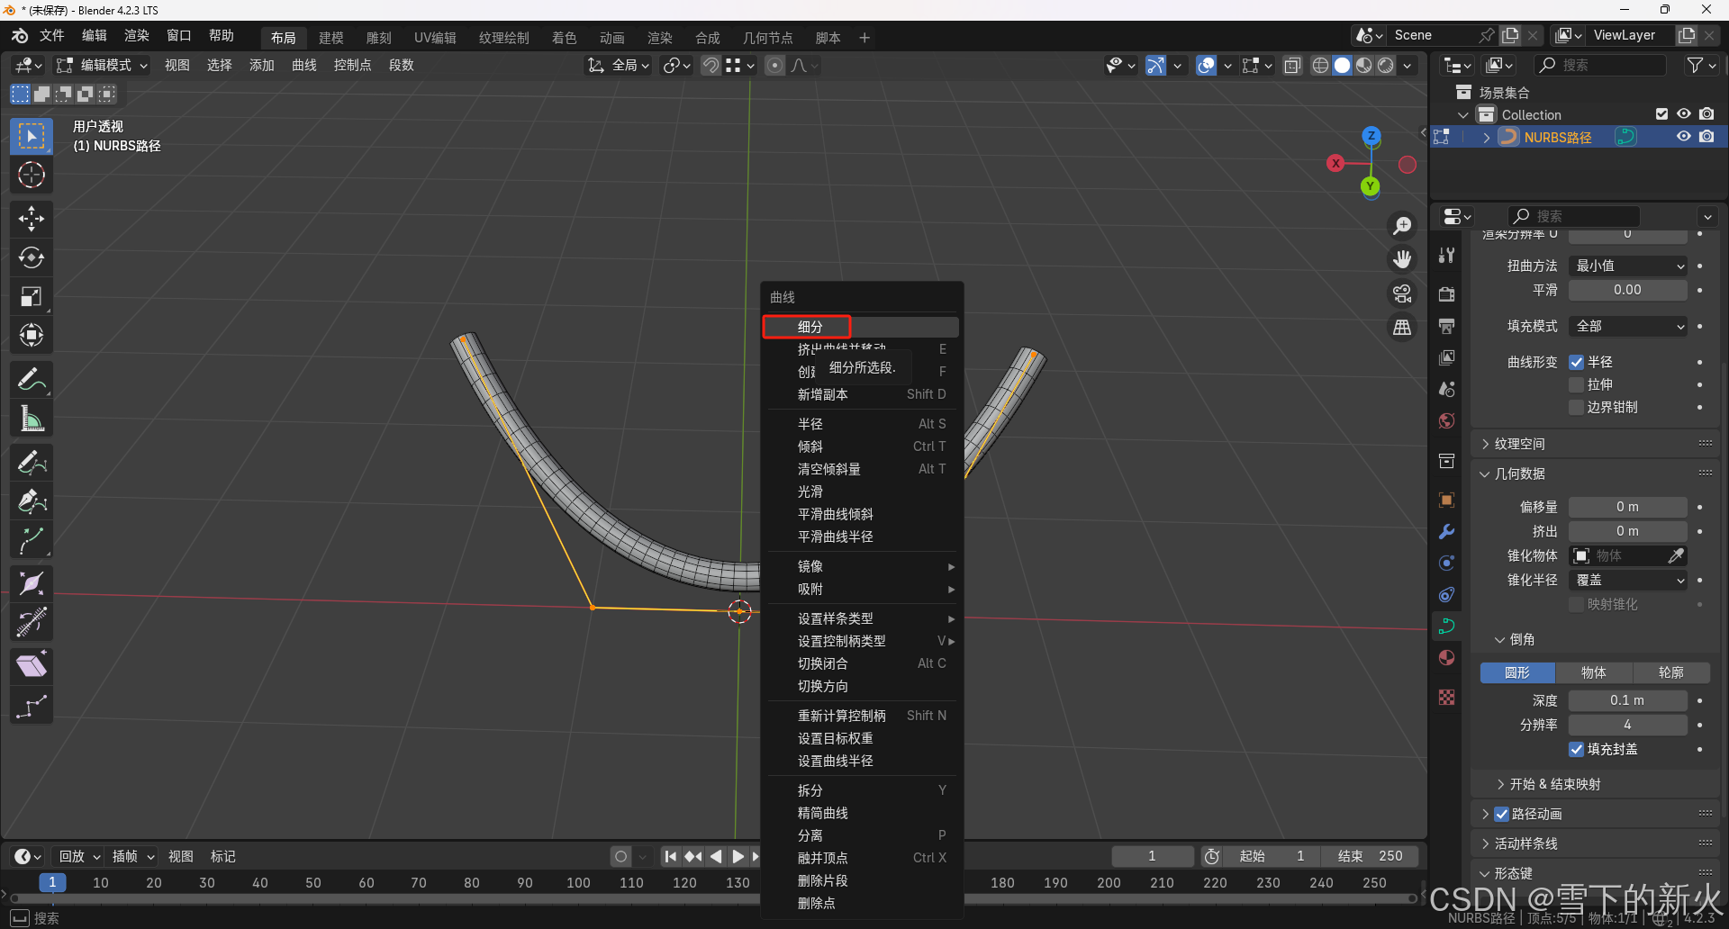Open the 扭曲方法 最小值 dropdown
The image size is (1729, 929).
coord(1627,266)
